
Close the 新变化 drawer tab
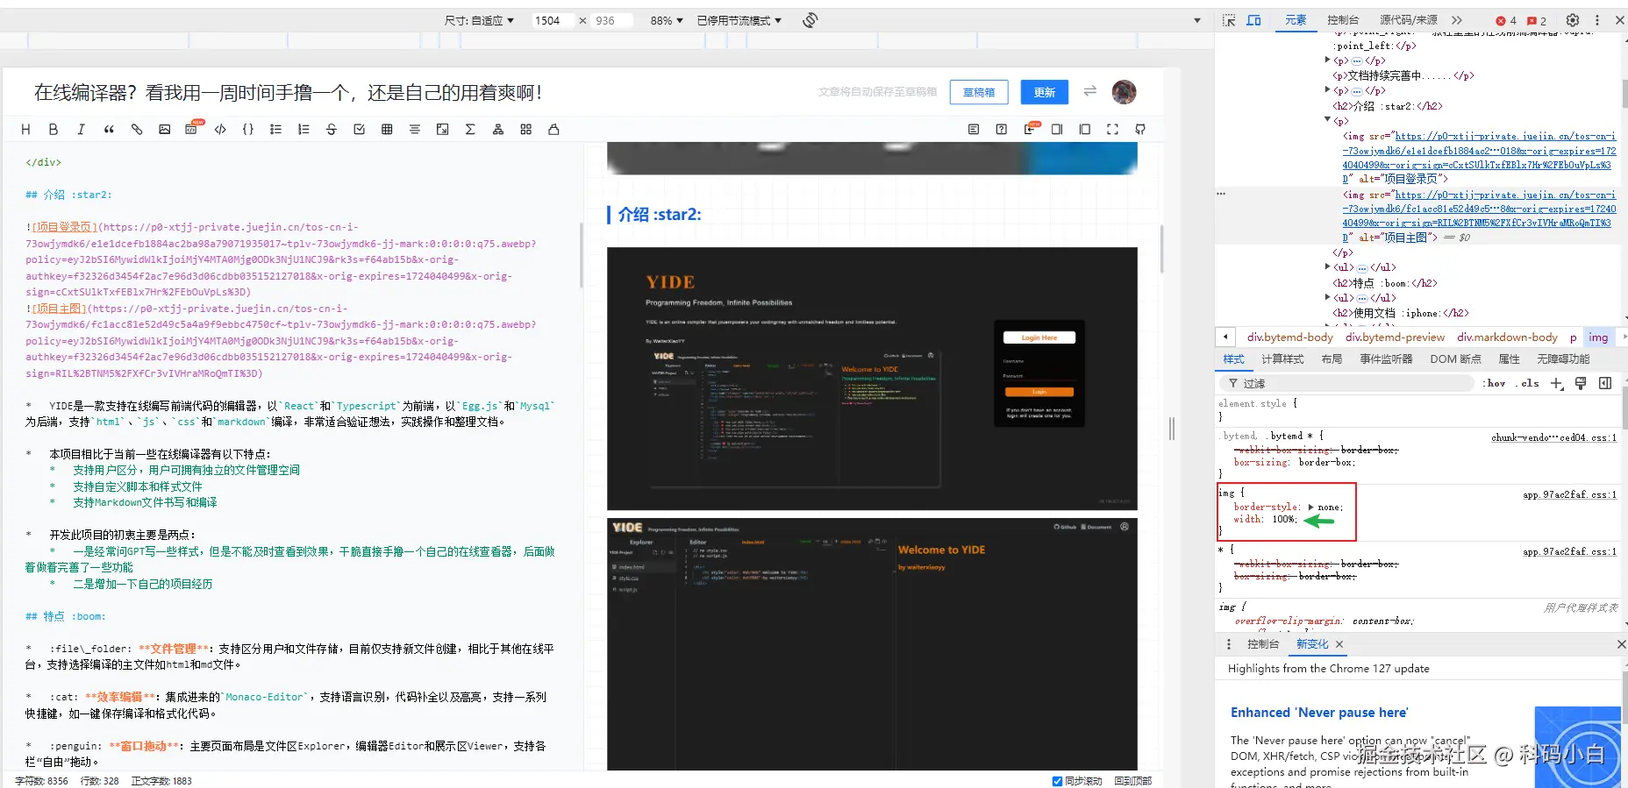[1339, 644]
